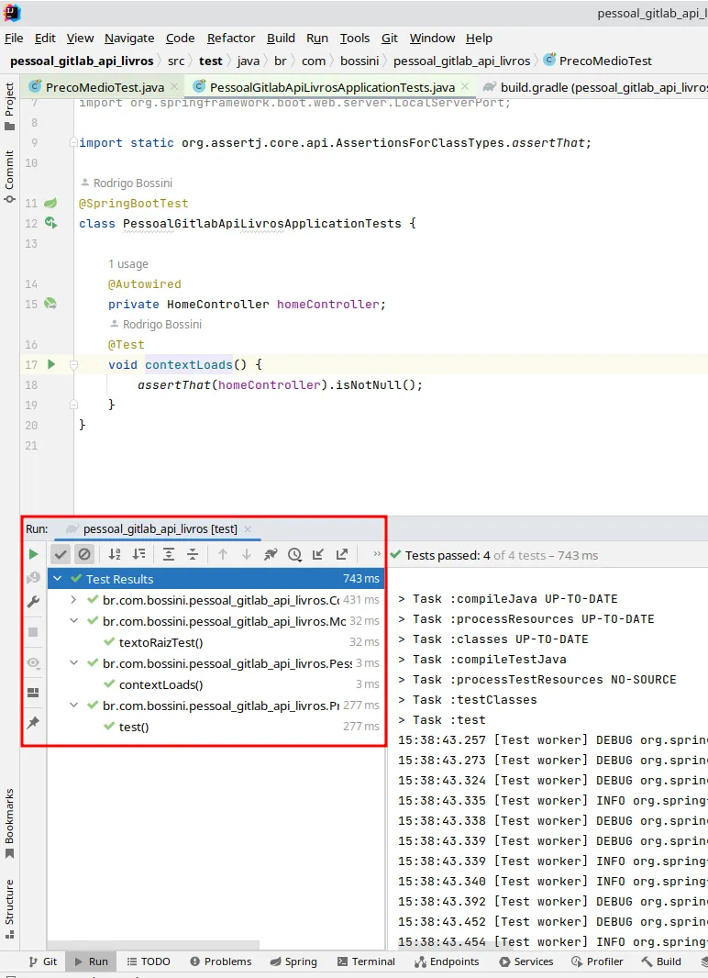
Task: Open the Build menu
Action: (x=281, y=38)
